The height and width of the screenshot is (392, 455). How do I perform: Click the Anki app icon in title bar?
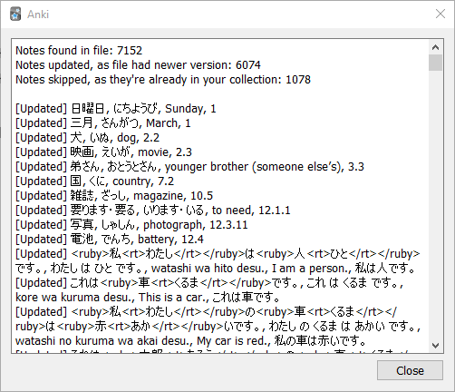pos(15,15)
